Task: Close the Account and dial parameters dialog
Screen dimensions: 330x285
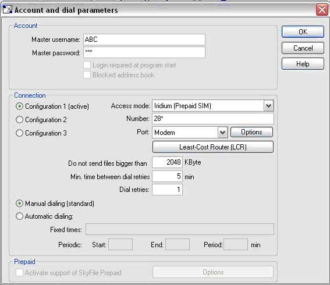Action: [322, 10]
